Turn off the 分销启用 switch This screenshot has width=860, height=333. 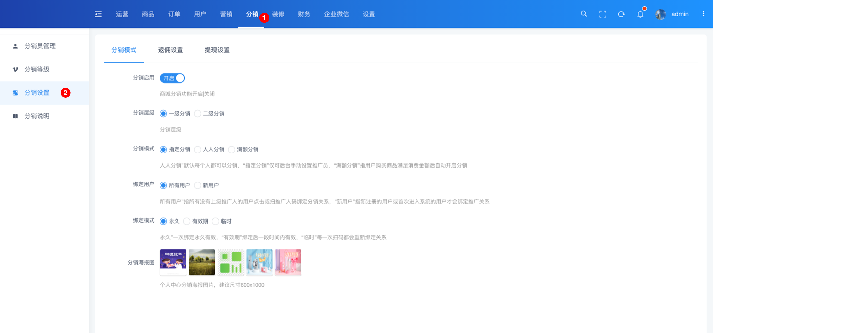click(172, 78)
